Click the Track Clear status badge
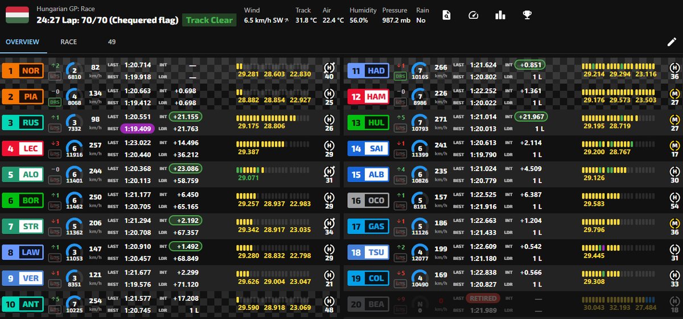 click(209, 20)
